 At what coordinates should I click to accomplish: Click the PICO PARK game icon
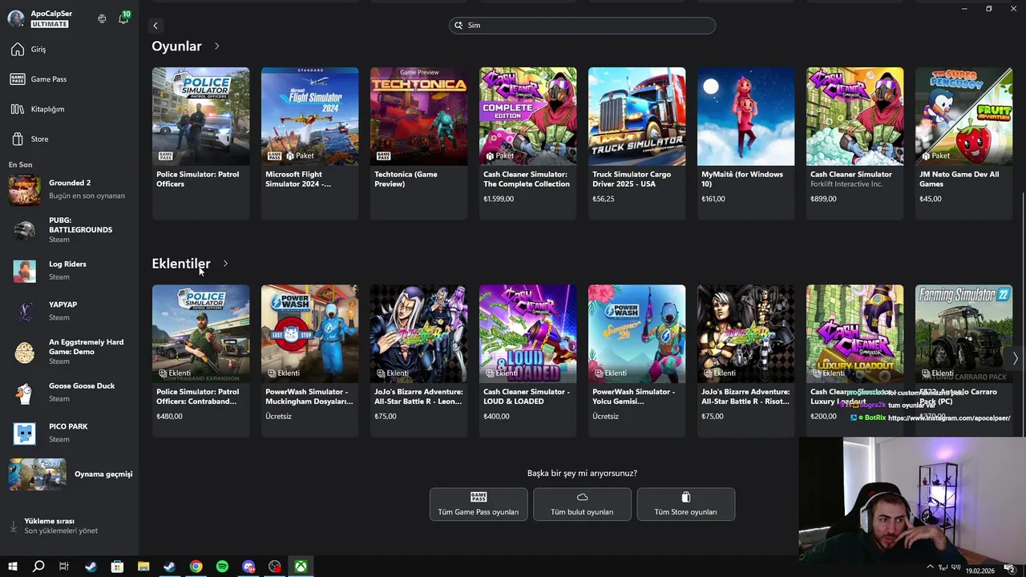tap(25, 433)
